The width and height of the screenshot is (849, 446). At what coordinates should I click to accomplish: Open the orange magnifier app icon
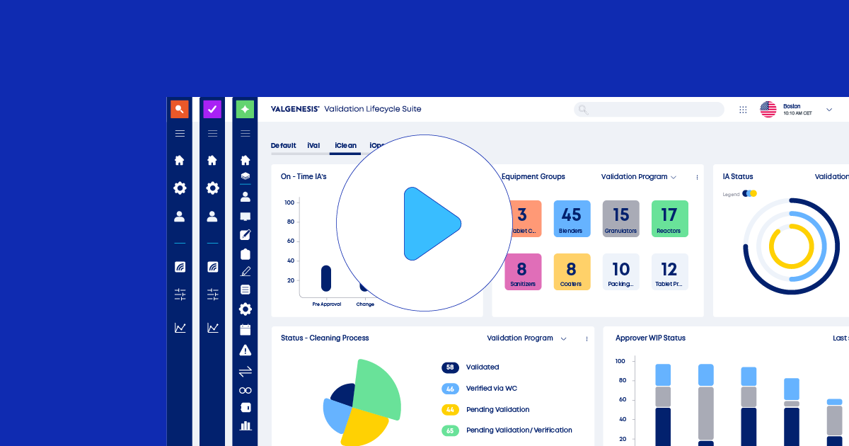coord(180,109)
